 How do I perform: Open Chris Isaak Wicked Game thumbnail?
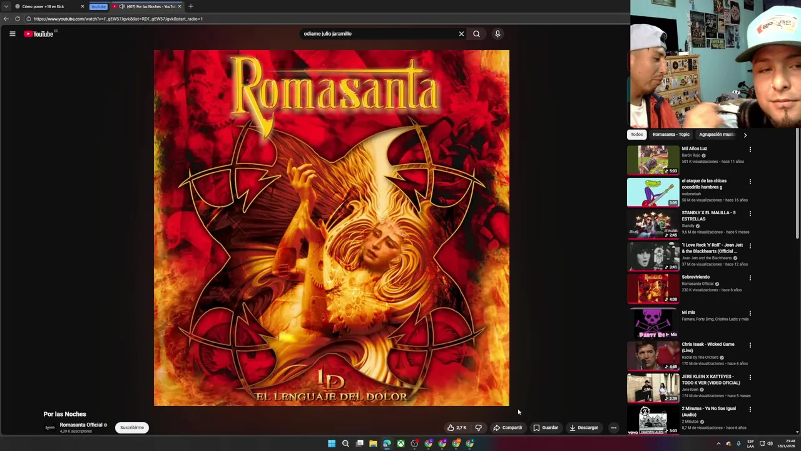(653, 355)
